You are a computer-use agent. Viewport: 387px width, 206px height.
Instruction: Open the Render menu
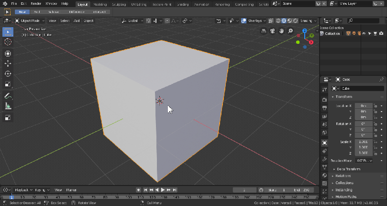click(x=36, y=4)
